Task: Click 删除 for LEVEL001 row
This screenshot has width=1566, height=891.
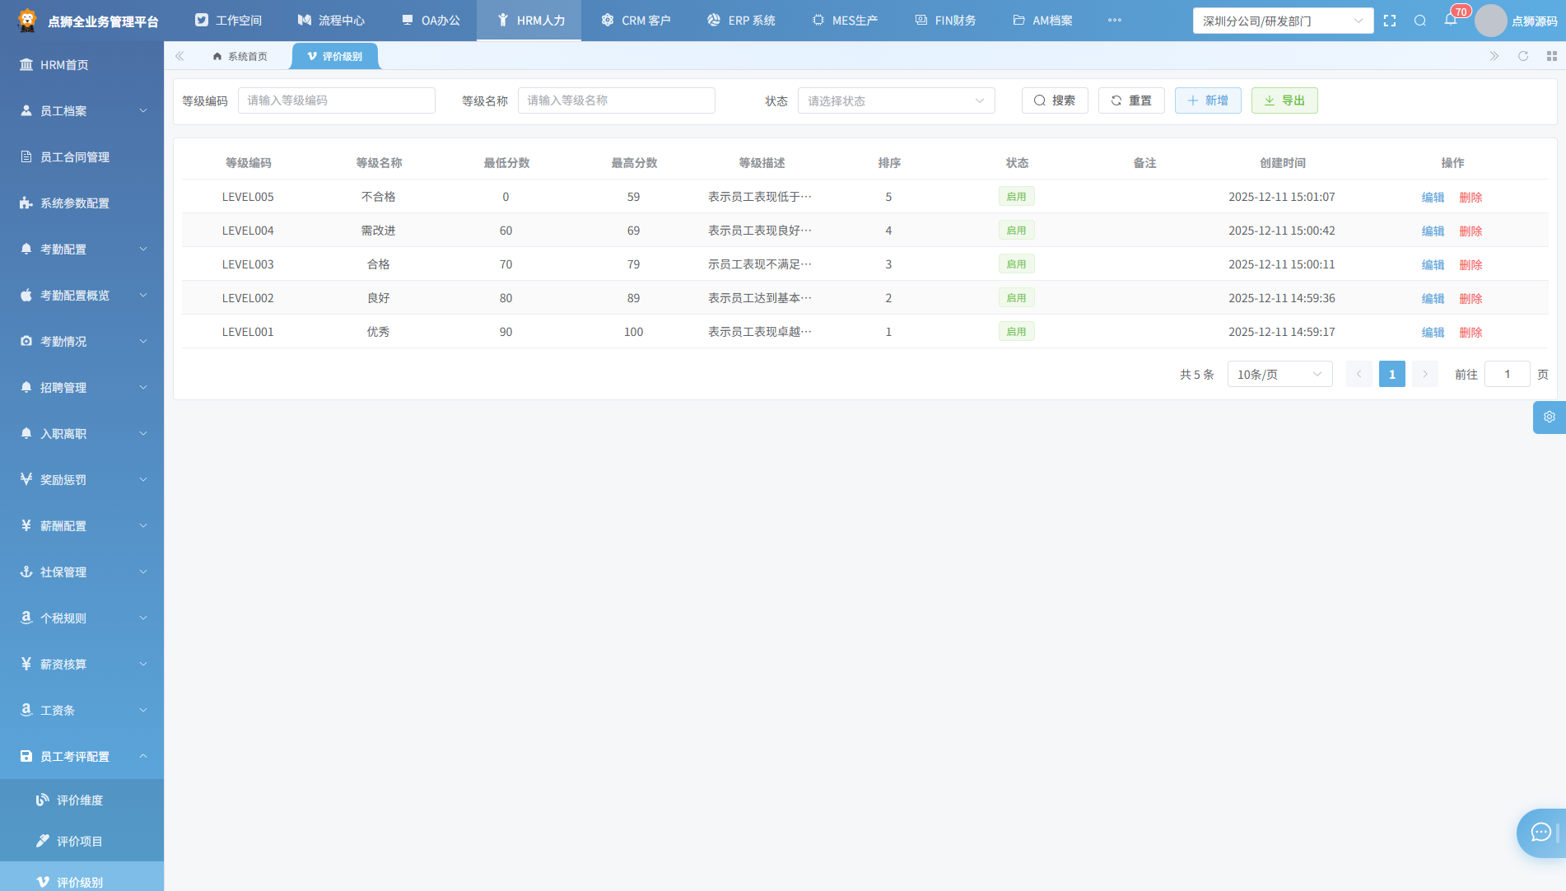Action: (1470, 332)
